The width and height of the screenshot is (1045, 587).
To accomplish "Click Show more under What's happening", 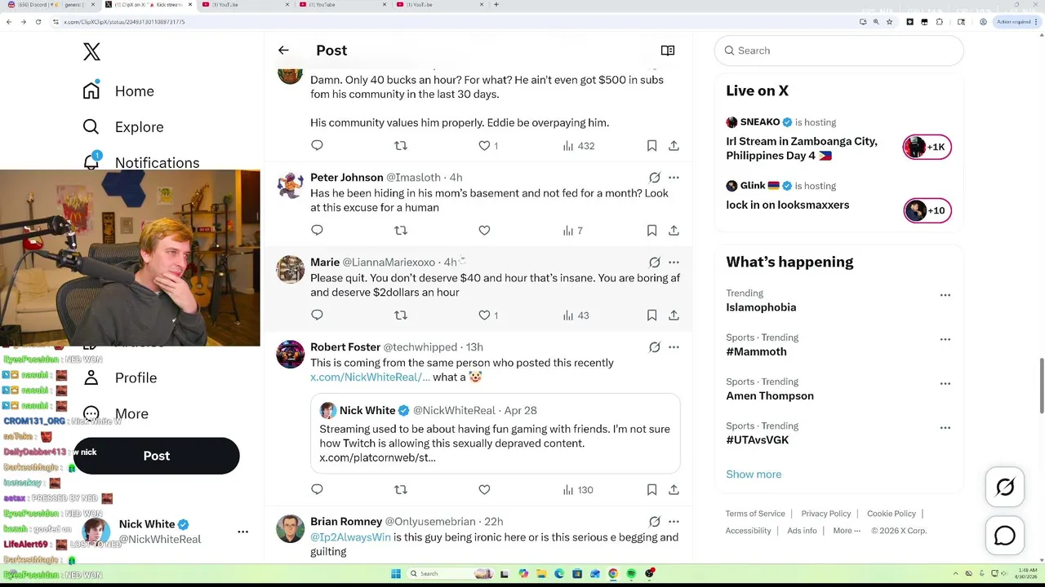I will 754,474.
